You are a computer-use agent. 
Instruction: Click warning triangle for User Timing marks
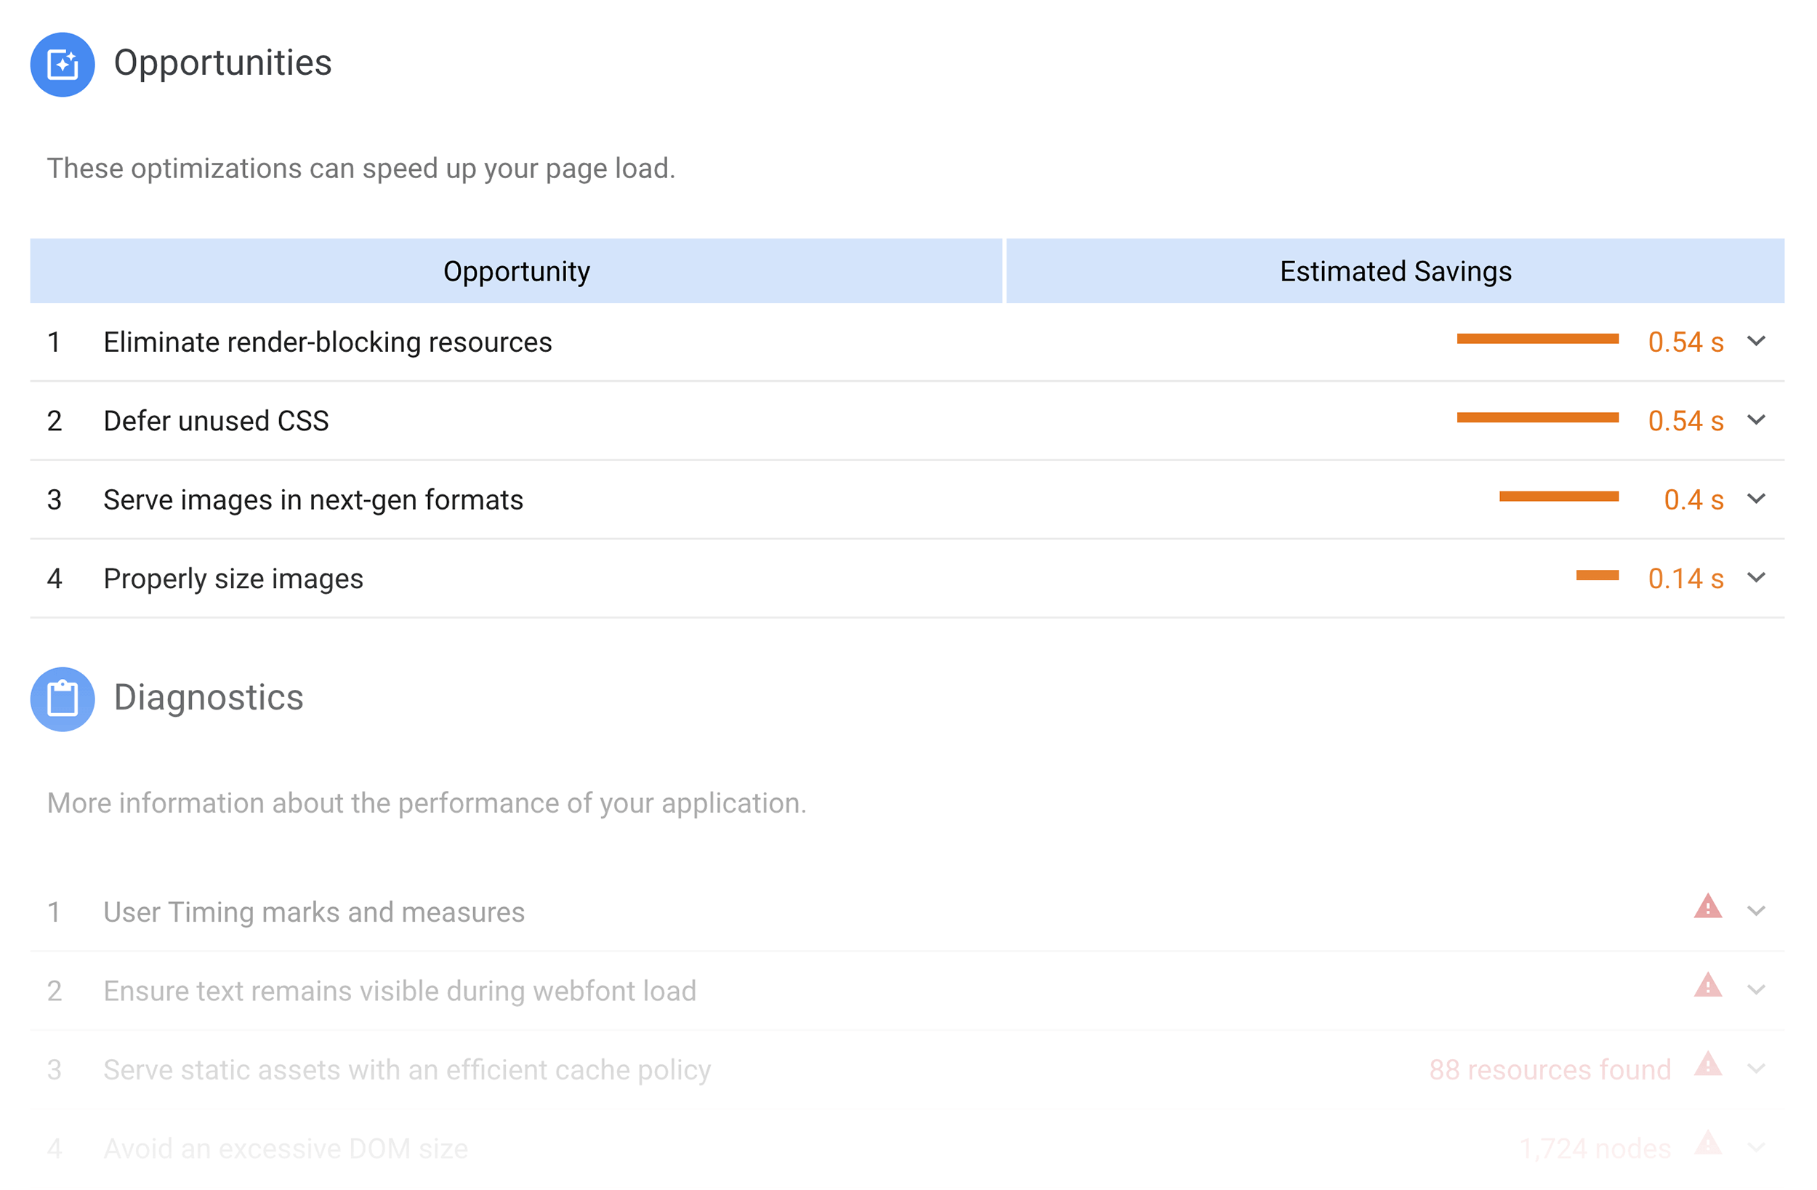pyautogui.click(x=1708, y=906)
